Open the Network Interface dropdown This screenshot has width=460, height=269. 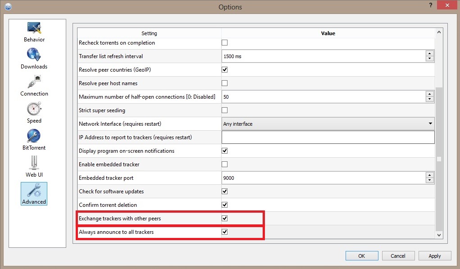[328, 124]
